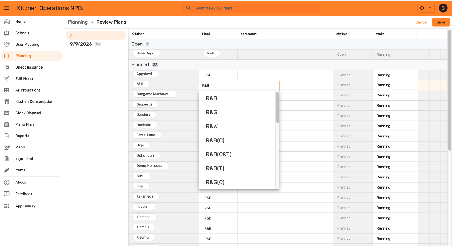Click the Kakamega kitchen chip
The height and width of the screenshot is (246, 452).
pos(145,196)
